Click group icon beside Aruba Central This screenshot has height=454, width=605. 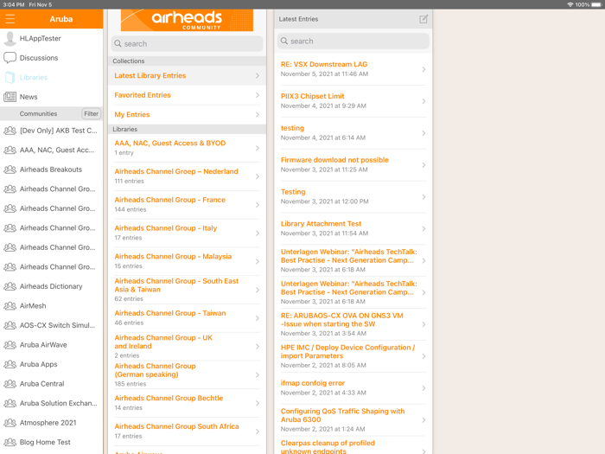pyautogui.click(x=10, y=384)
